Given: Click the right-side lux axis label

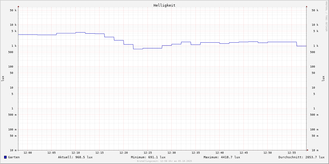Looking at the screenshot, I should coord(323,78).
